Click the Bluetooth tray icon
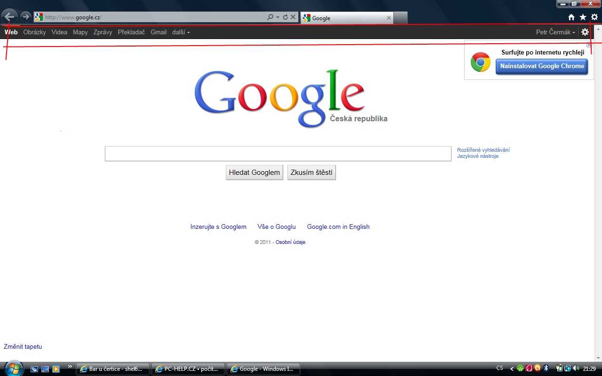This screenshot has height=376, width=602. click(546, 368)
